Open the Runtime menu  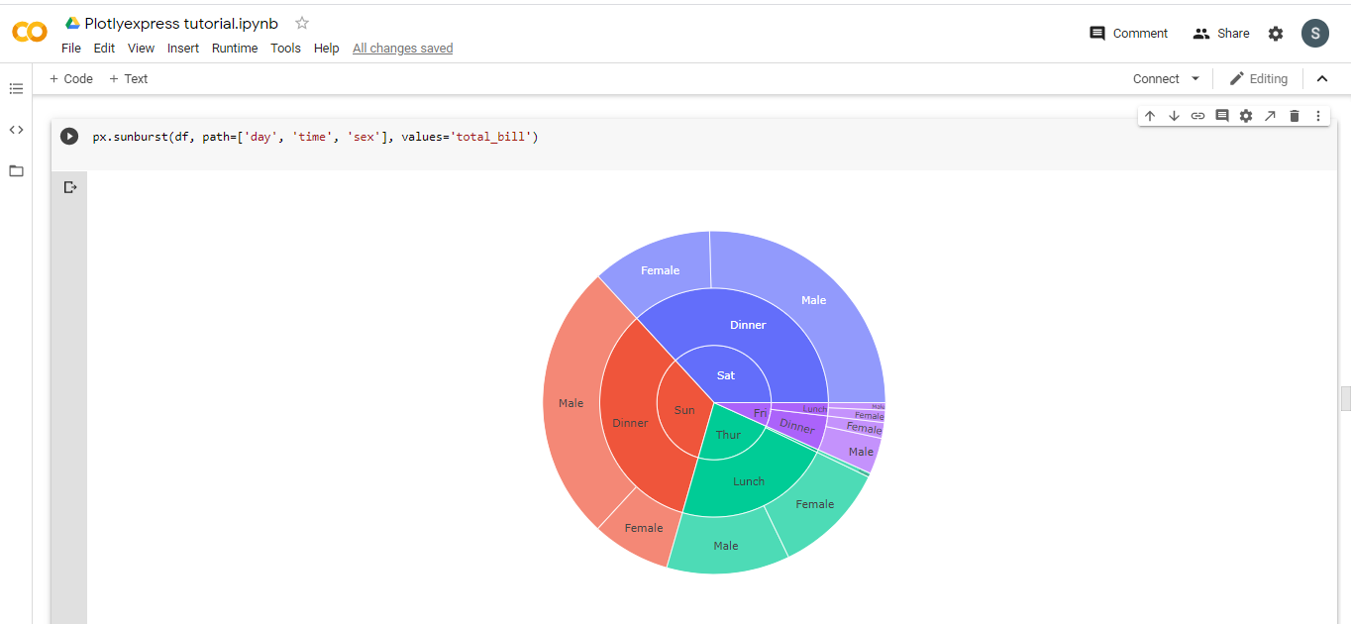pyautogui.click(x=234, y=48)
